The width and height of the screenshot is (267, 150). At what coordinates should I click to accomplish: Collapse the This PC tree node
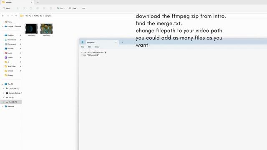pyautogui.click(x=2, y=84)
